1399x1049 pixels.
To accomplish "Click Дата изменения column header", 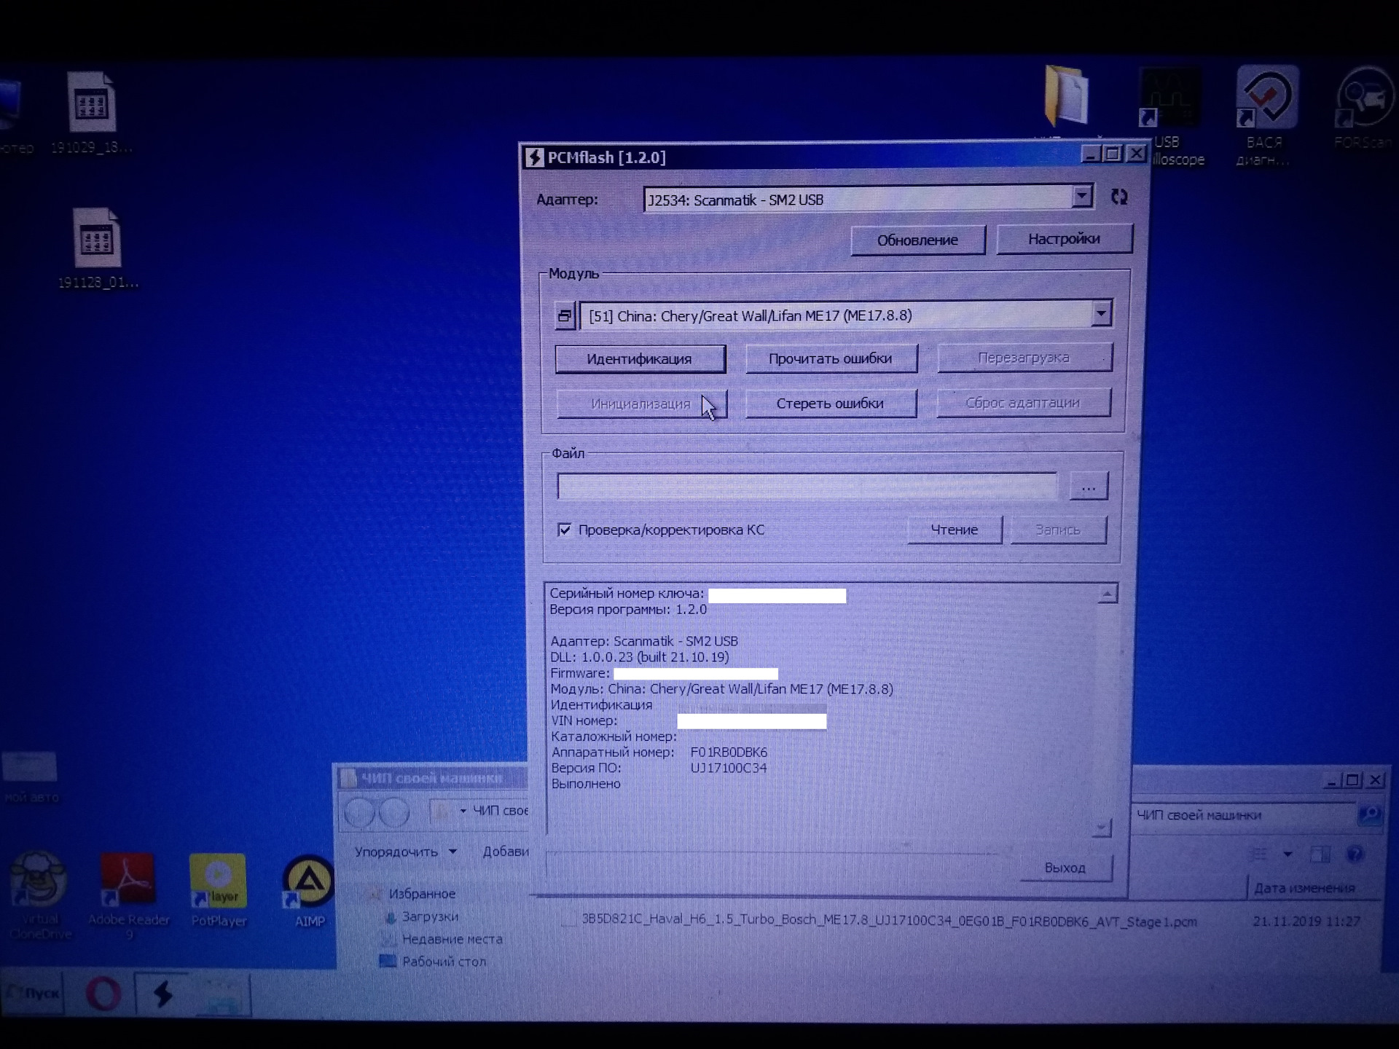I will coord(1304,888).
